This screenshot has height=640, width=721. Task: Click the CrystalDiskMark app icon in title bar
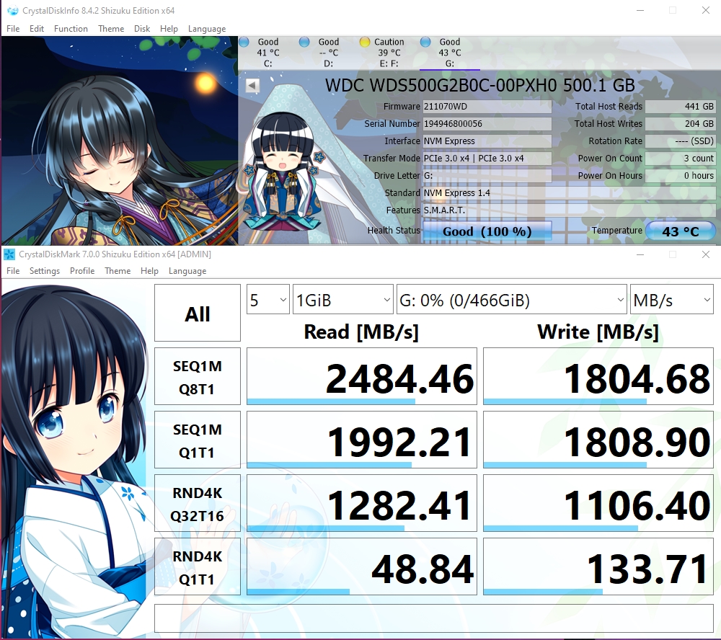(x=9, y=254)
